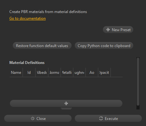Viewport: 146px width, 126px height.
Task: Close the dialog with the power icon button
Action: (x=38, y=118)
